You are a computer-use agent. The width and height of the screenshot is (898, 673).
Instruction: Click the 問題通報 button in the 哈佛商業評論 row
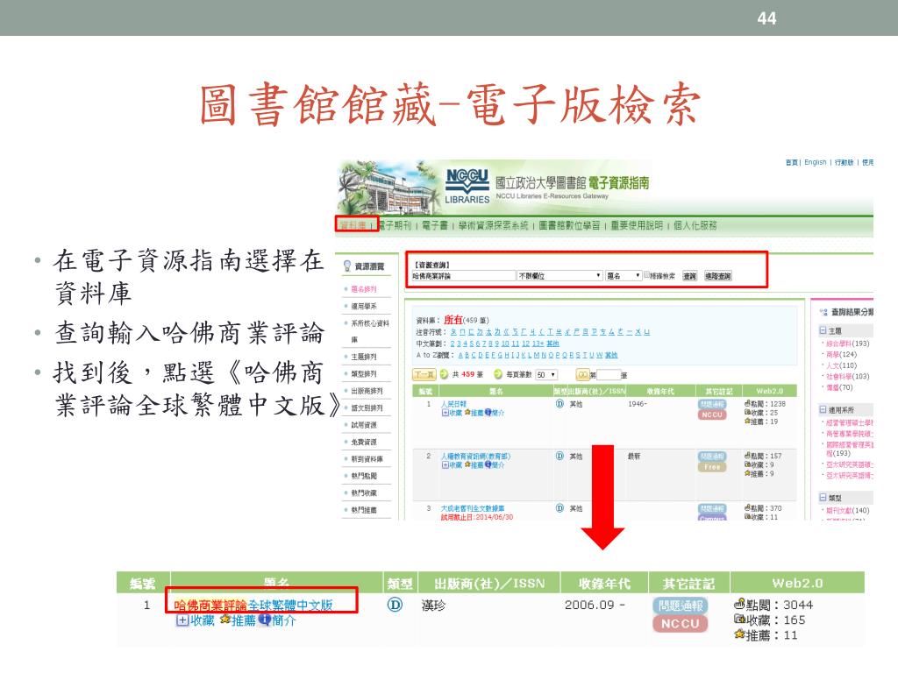(680, 605)
